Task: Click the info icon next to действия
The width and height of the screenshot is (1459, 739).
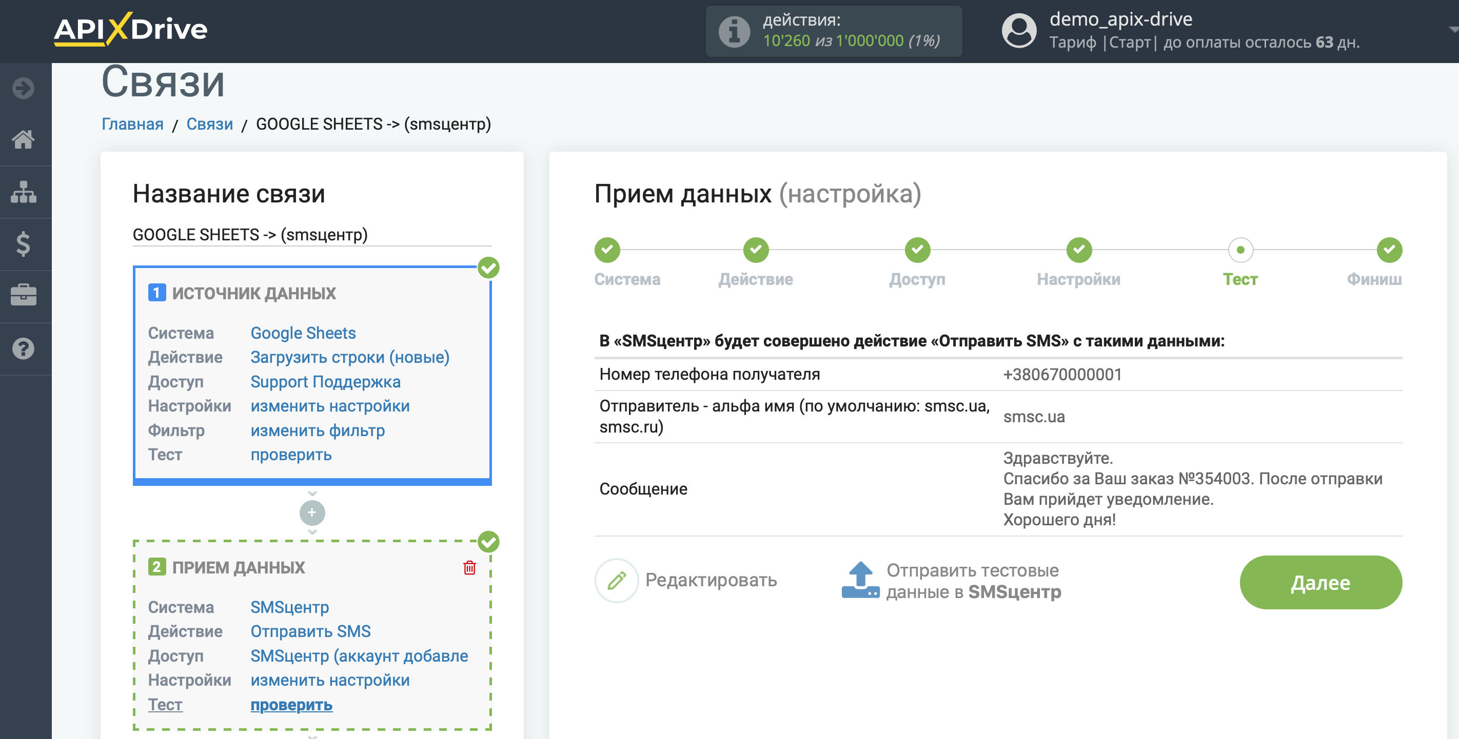Action: [734, 31]
